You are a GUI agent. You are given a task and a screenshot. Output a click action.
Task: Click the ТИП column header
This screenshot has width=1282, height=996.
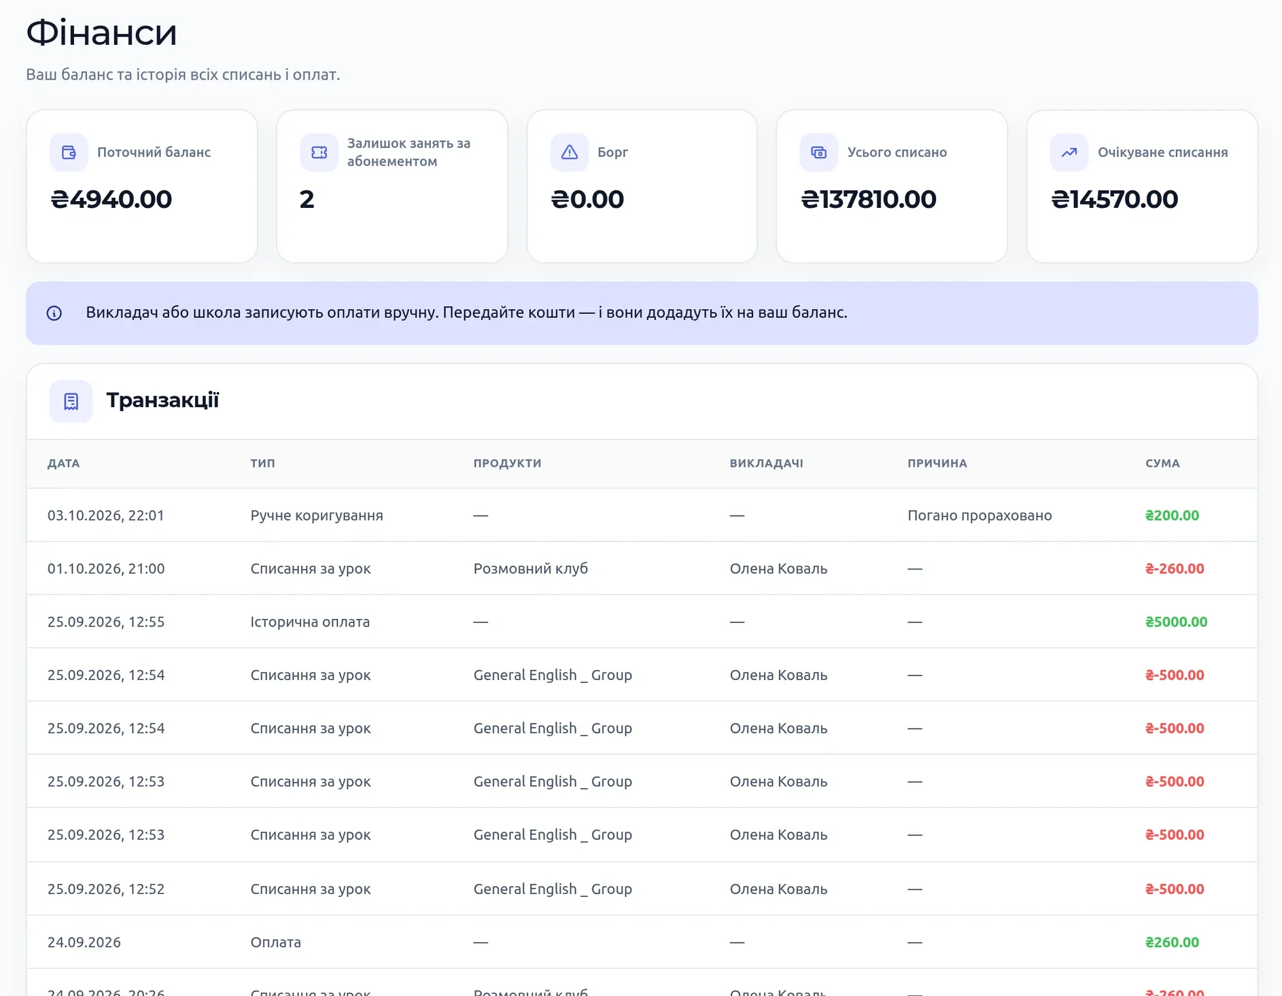coord(263,463)
